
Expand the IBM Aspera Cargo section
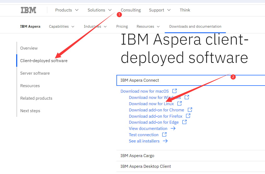coord(137,155)
